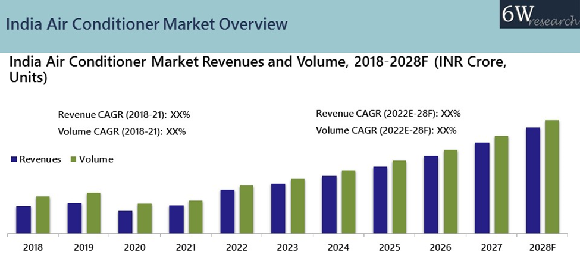Click the India Air Conditioner Market Overview heading
Viewport: 580px width, 255px height.
146,24
